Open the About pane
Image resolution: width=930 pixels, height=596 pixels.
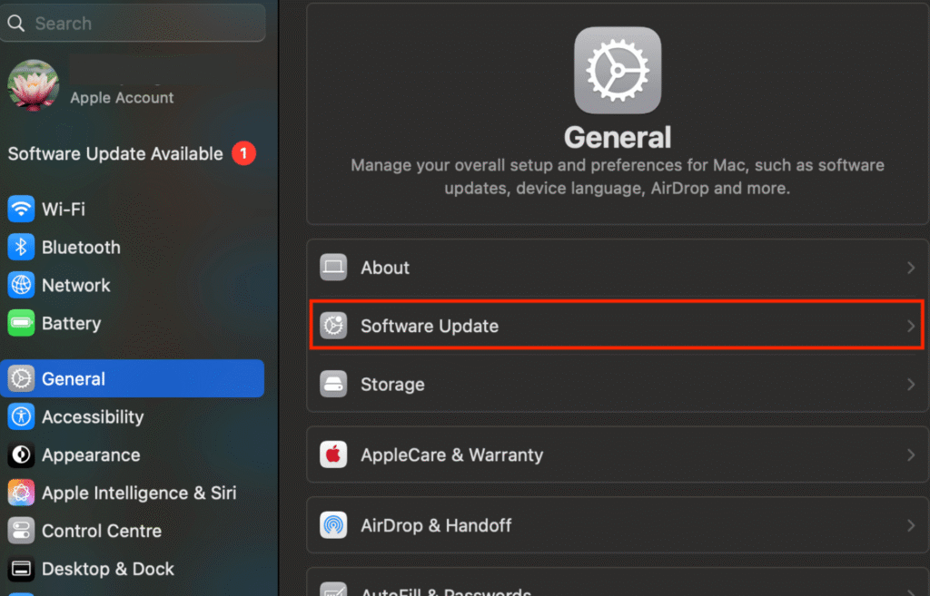[618, 268]
